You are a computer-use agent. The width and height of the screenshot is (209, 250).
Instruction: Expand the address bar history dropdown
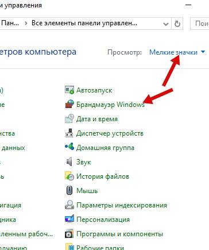point(166,24)
